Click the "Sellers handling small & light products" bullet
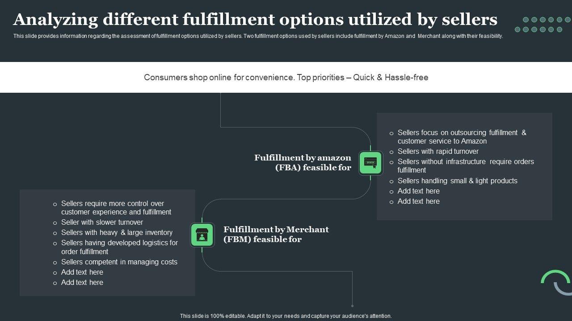 pos(457,181)
